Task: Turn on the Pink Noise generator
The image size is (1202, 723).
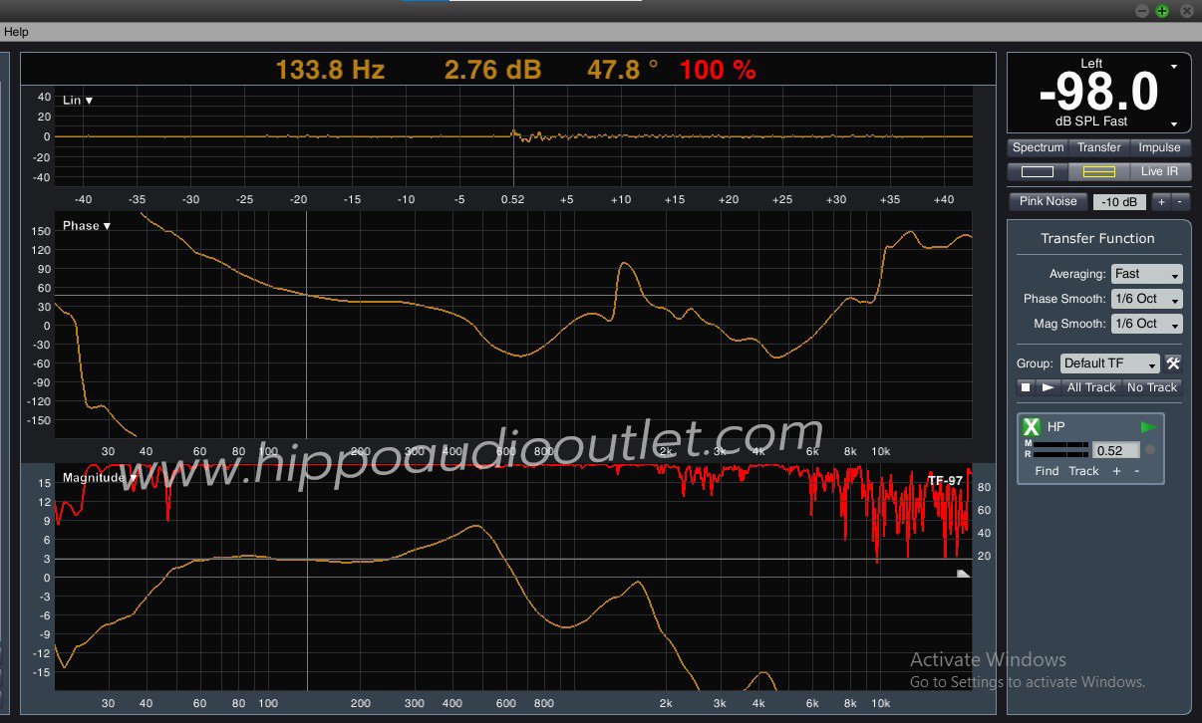Action: [x=1048, y=201]
